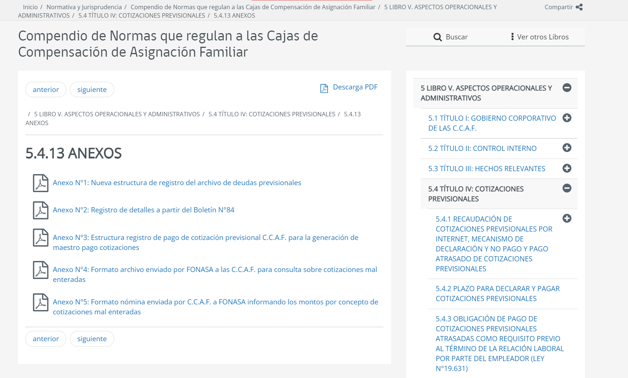Open 5.3 TÍTULO III: HECHOS RELEVANTES sidebar item
Screen dimensions: 628x378
coord(487,169)
